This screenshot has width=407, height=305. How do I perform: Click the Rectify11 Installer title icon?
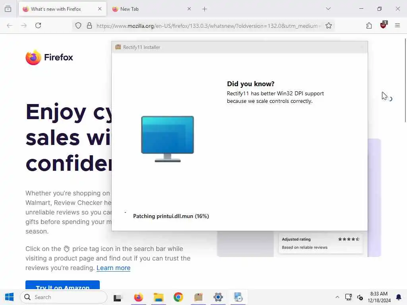118,47
